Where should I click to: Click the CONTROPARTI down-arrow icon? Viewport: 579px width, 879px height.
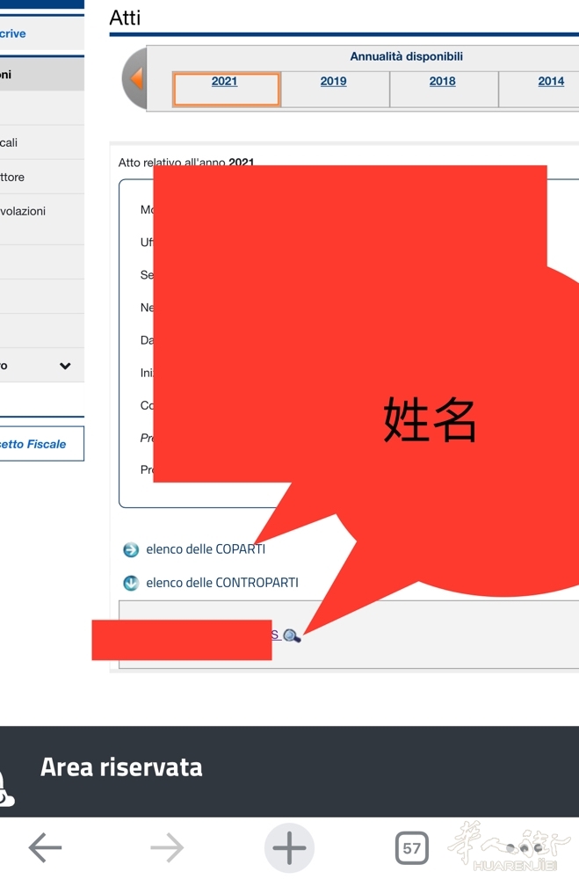(131, 583)
